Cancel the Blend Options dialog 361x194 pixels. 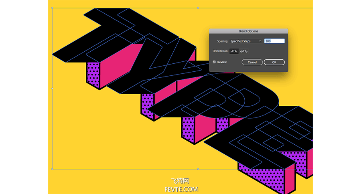pos(252,62)
